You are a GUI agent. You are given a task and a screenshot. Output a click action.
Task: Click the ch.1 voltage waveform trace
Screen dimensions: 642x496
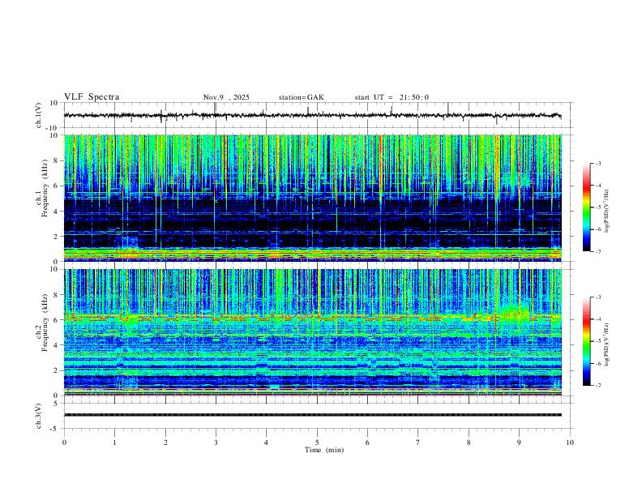312,115
